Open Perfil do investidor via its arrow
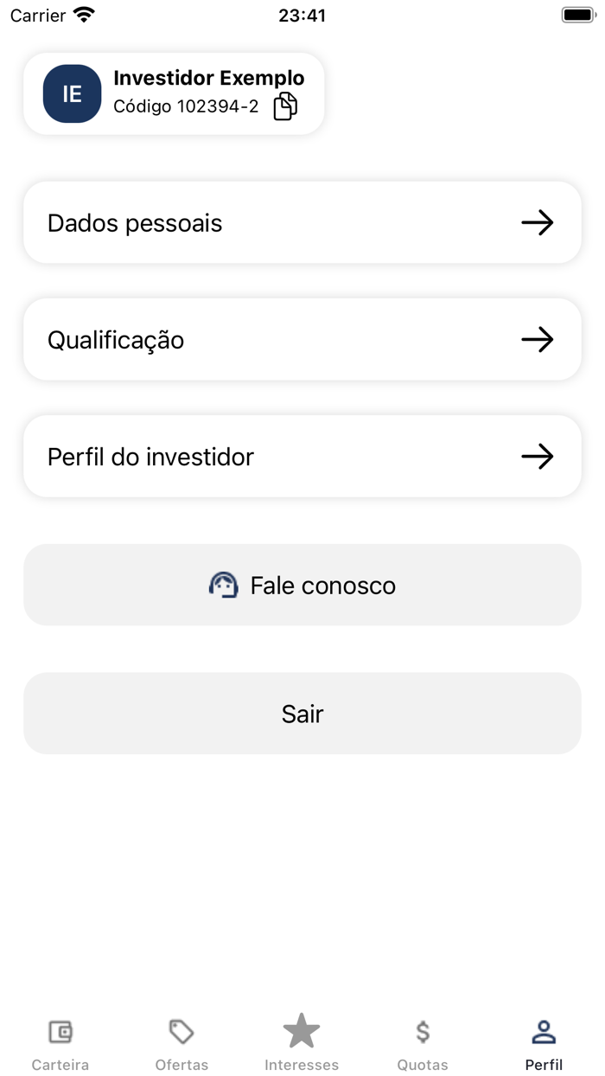Viewport: 605px width, 1076px height. point(538,456)
